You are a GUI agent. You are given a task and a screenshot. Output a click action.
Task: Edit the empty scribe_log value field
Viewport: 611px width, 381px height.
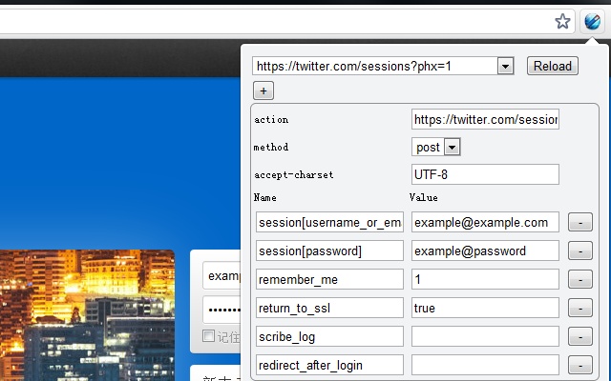click(x=485, y=336)
